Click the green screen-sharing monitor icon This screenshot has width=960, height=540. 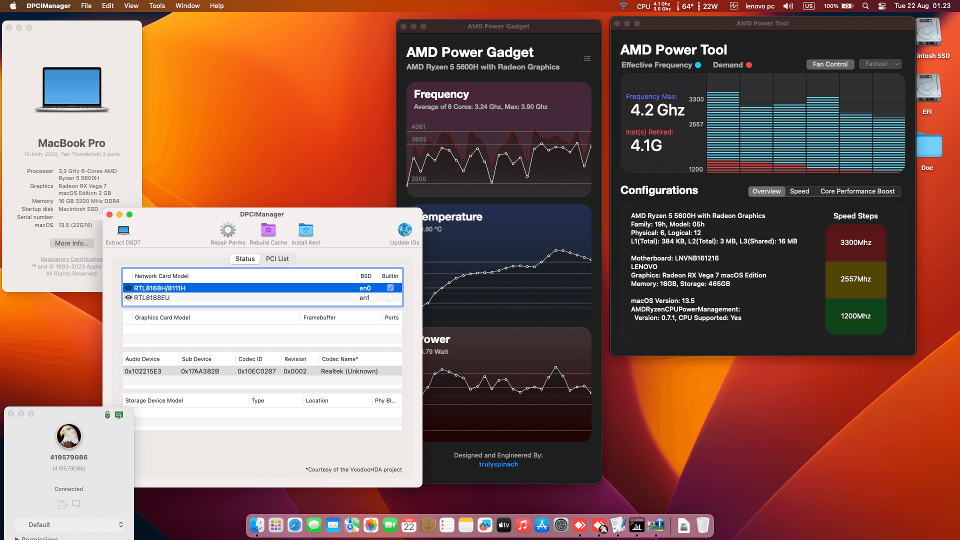(119, 415)
